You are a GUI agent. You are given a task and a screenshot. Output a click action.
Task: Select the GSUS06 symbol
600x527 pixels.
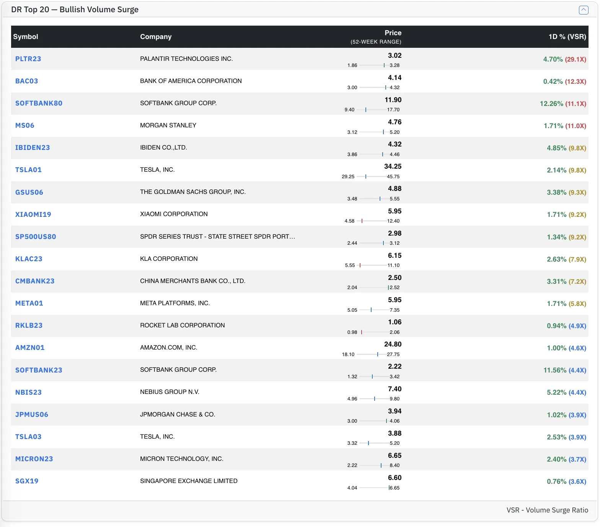point(29,192)
